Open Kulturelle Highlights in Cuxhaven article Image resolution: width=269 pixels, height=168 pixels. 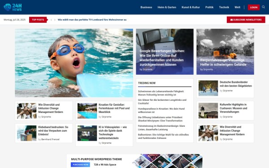[233, 108]
